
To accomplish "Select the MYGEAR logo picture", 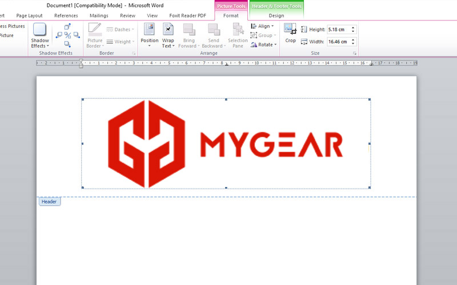I will pos(226,144).
